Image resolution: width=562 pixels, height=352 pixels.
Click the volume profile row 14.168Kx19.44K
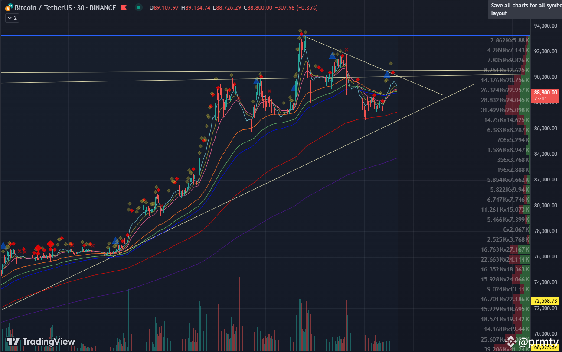click(x=506, y=329)
